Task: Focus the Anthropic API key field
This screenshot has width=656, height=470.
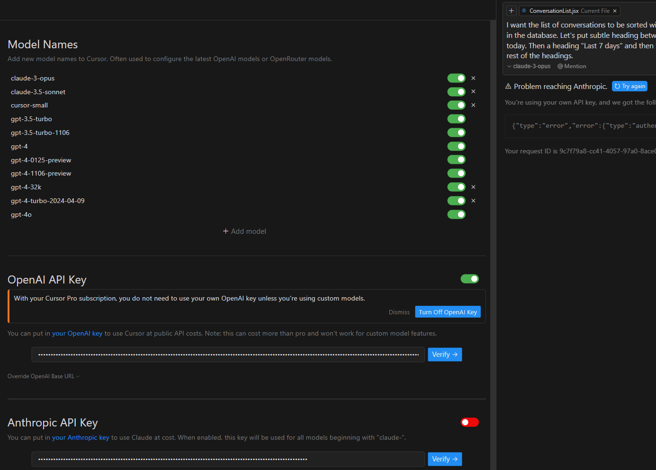Action: tap(228, 459)
